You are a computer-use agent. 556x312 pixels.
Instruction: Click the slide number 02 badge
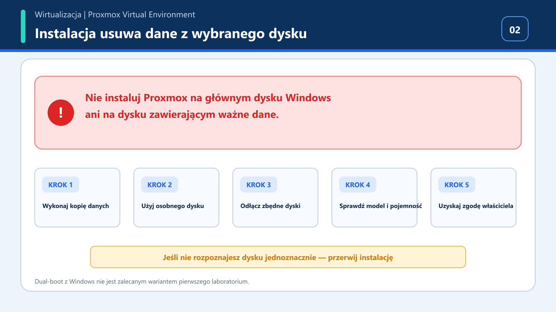pyautogui.click(x=515, y=29)
